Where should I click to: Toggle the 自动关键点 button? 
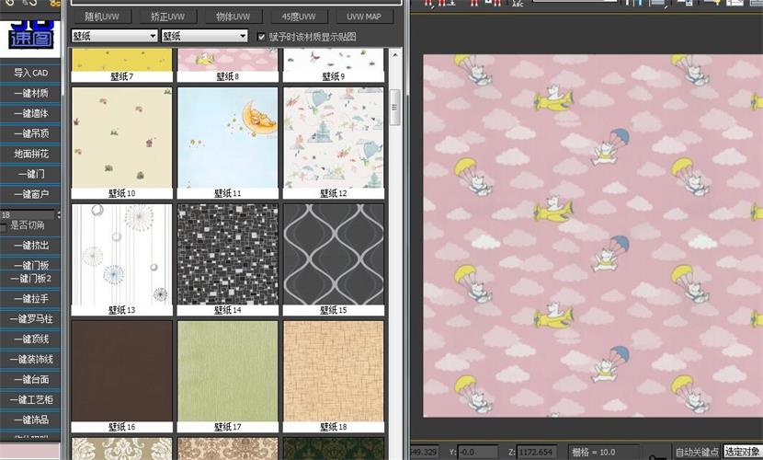[696, 453]
